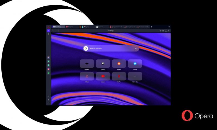Switch to the Condo in Barcelona tab
The height and width of the screenshot is (130, 217).
point(130,27)
